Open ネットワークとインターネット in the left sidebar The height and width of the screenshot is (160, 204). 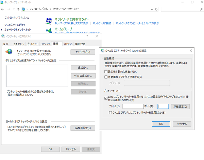(18, 30)
